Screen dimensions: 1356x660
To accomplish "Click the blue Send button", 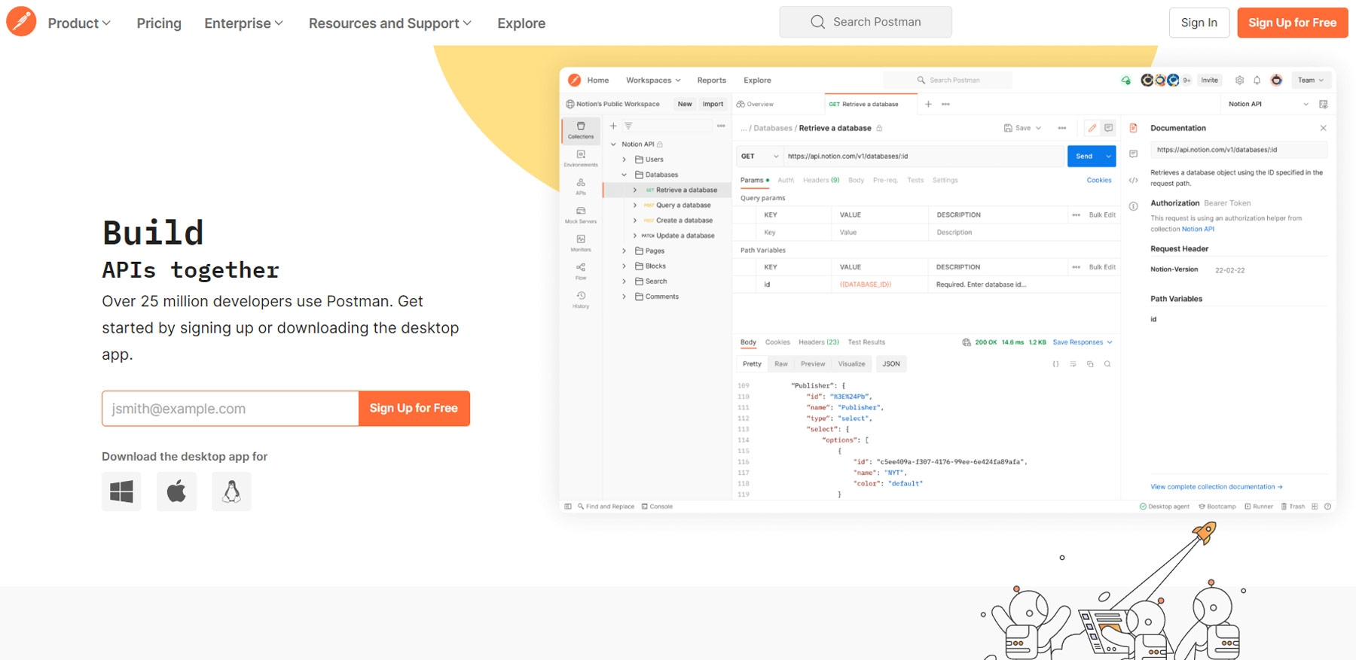I will (x=1084, y=156).
